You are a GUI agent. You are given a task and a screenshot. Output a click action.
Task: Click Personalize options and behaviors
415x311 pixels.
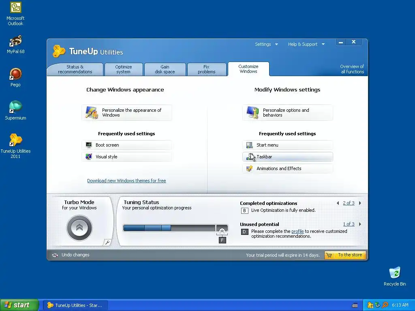pos(288,113)
